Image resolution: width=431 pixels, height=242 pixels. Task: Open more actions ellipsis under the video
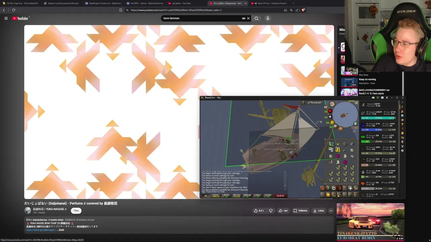pos(331,211)
